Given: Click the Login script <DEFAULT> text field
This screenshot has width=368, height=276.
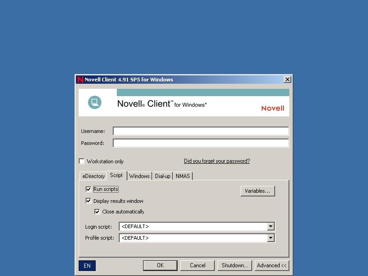Looking at the screenshot, I should click(x=193, y=226).
